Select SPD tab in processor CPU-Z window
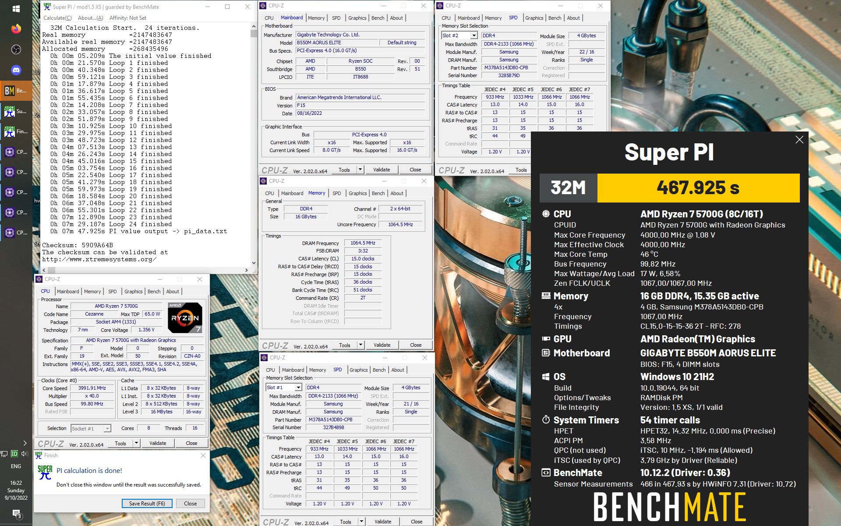 tap(113, 291)
